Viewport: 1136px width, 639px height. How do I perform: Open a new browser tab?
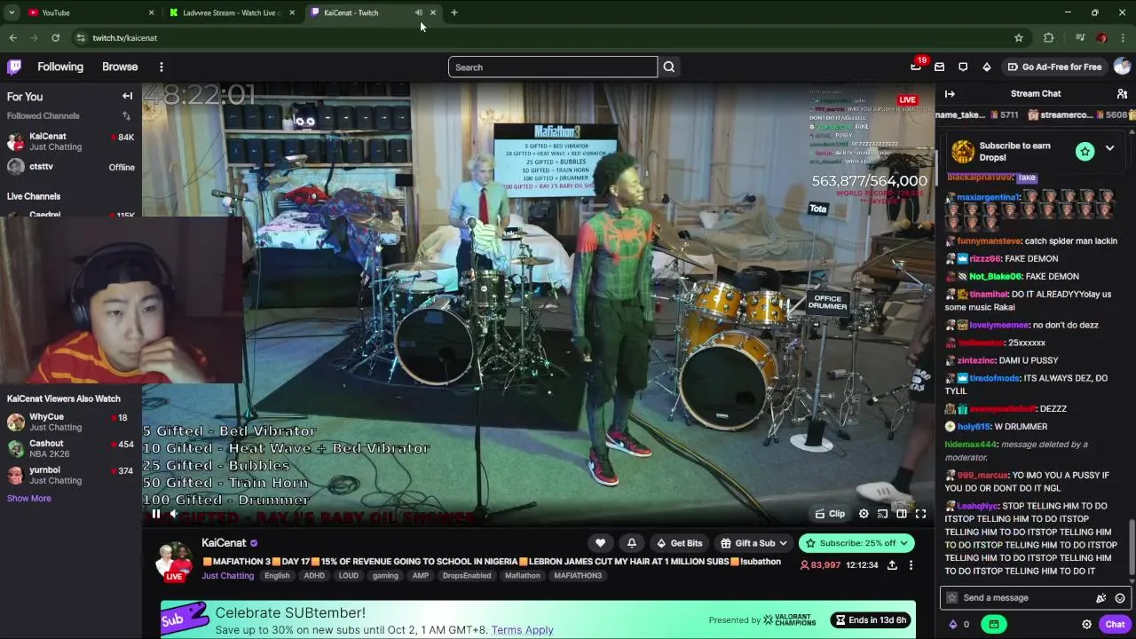454,12
